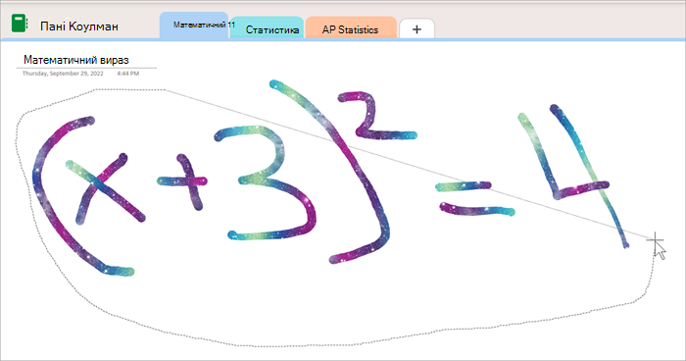
Task: Click the handwritten plus sign ink stroke
Action: pyautogui.click(x=182, y=181)
